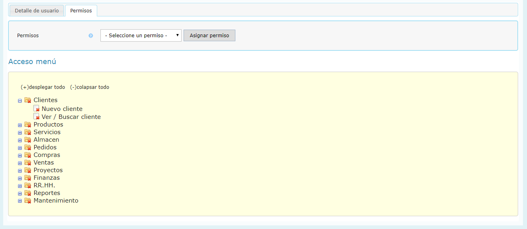Select the RR.HH. tree item label
The height and width of the screenshot is (229, 527).
point(44,185)
